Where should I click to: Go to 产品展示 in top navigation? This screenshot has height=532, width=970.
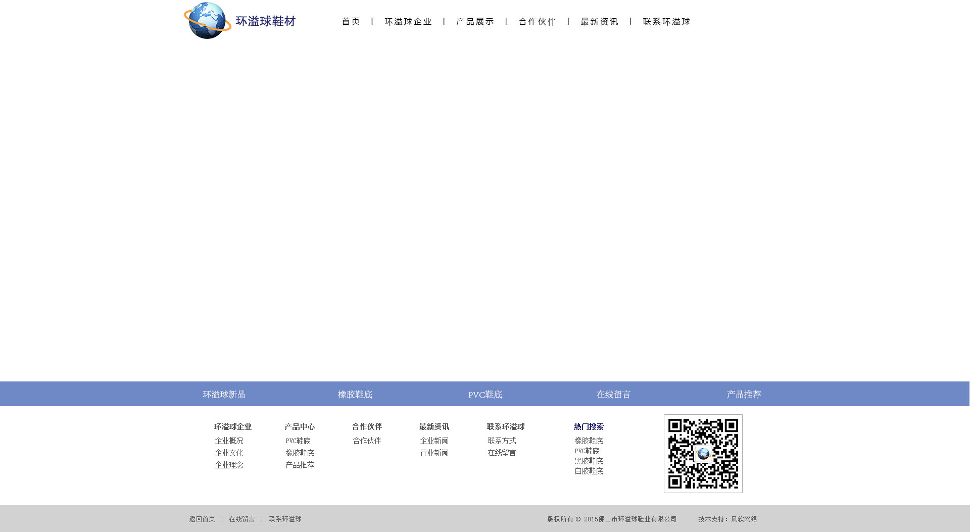(475, 22)
